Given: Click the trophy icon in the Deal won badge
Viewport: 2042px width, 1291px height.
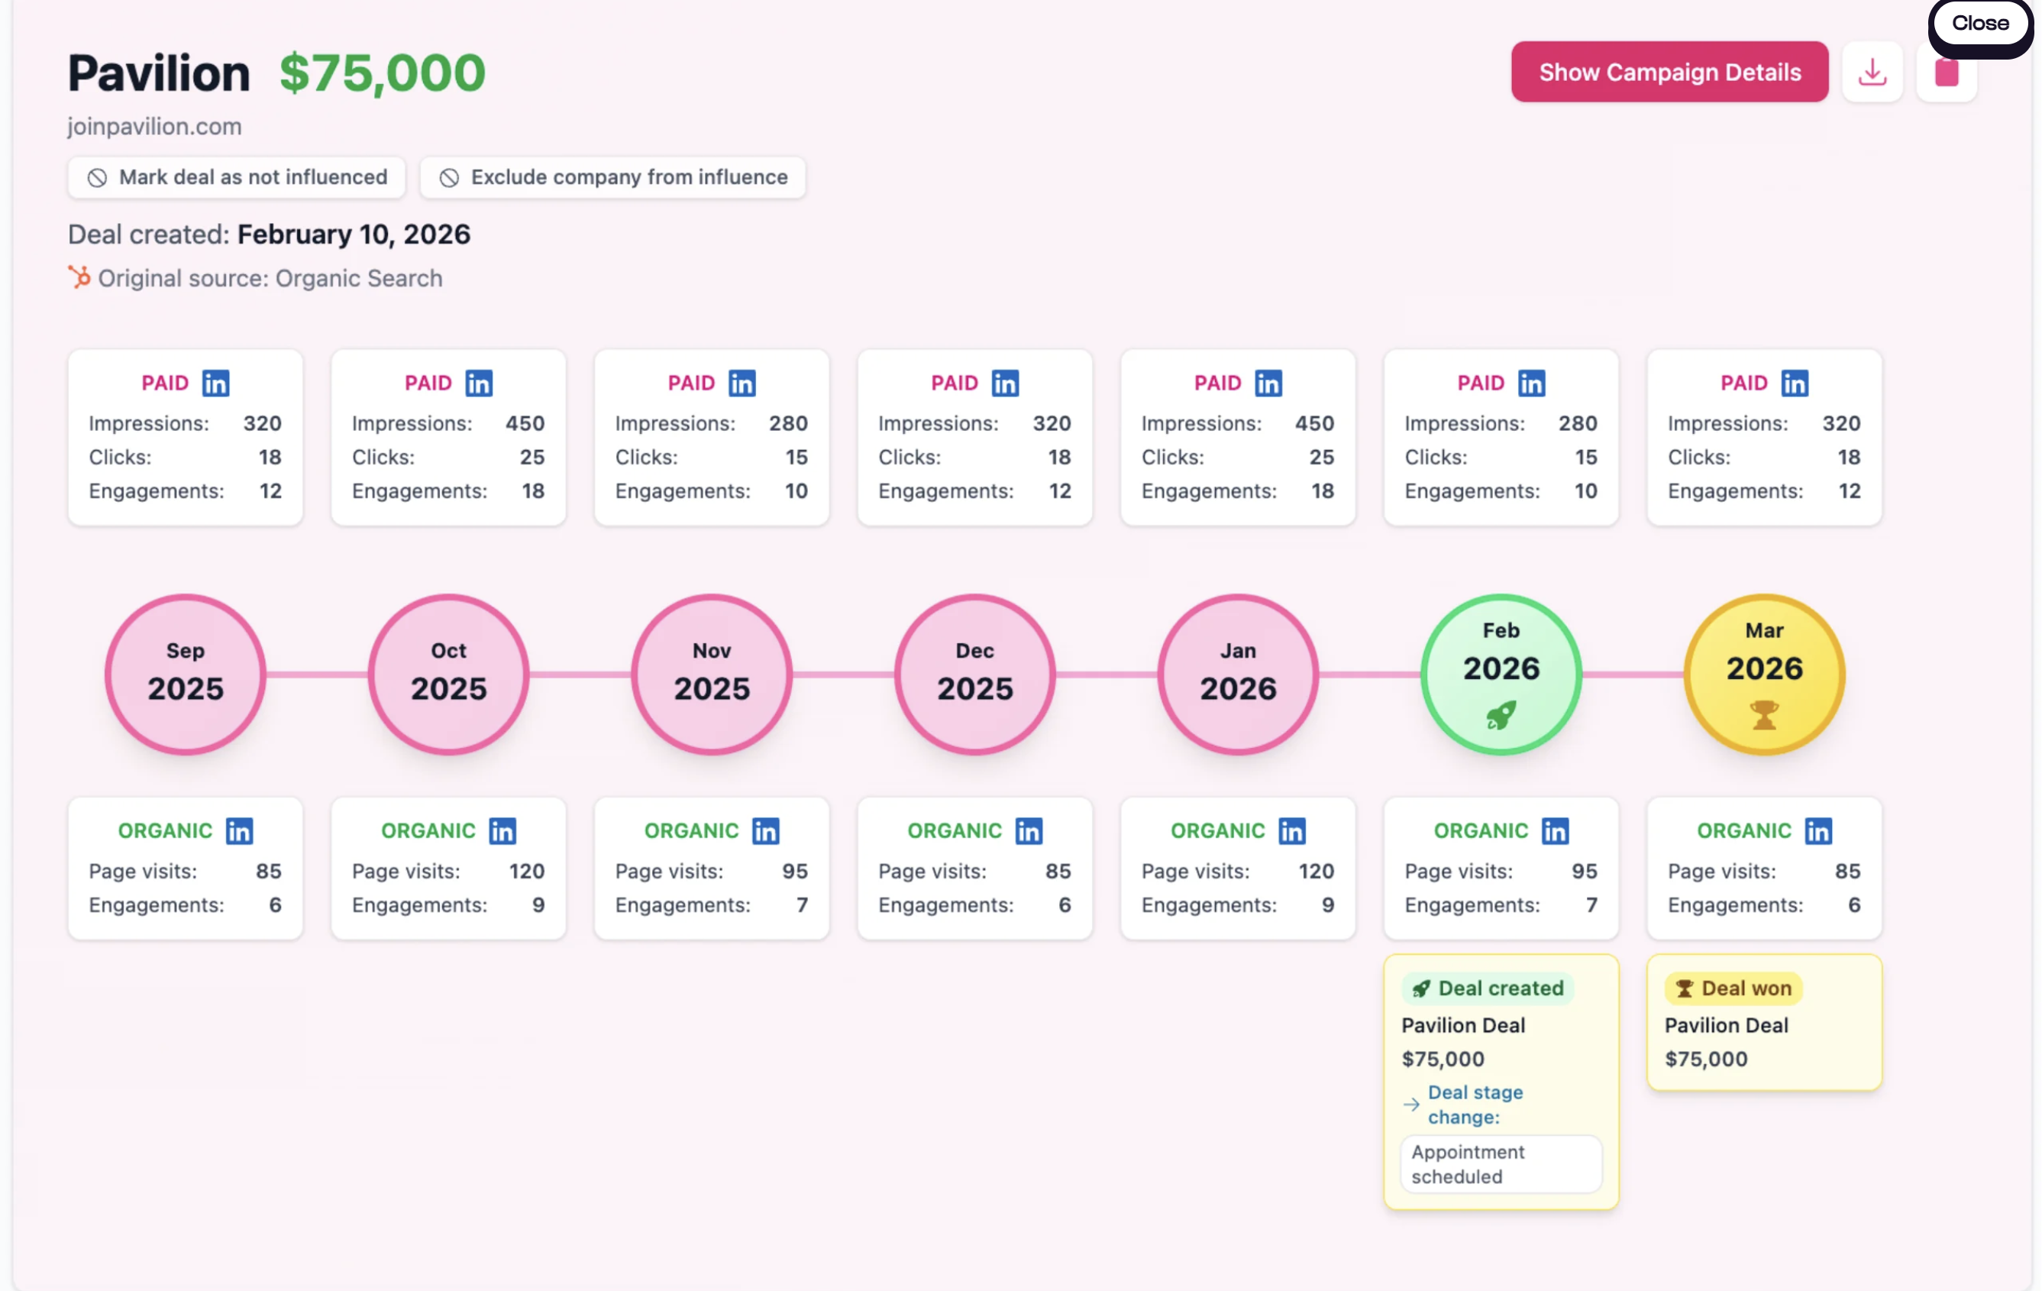Looking at the screenshot, I should pos(1684,989).
